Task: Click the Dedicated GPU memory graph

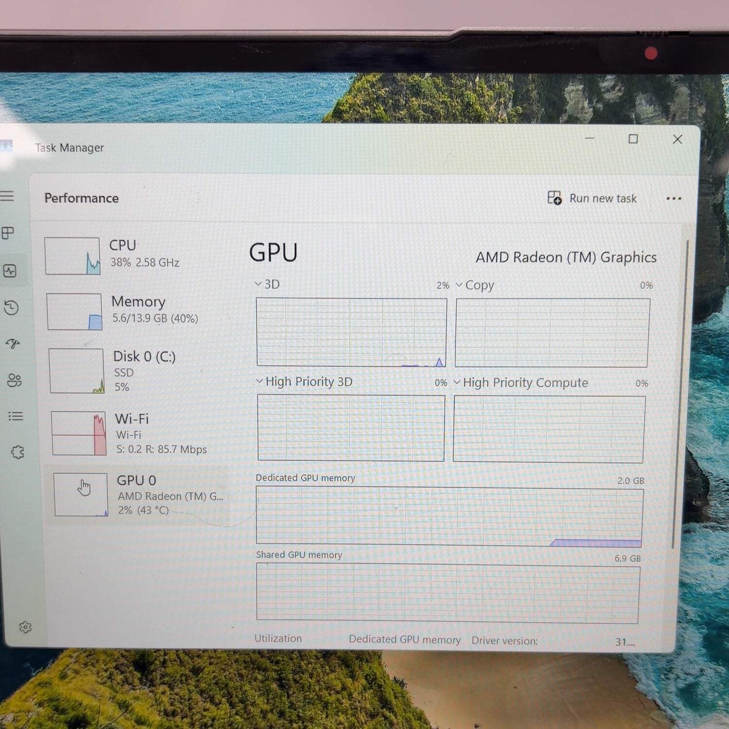Action: coord(449,517)
